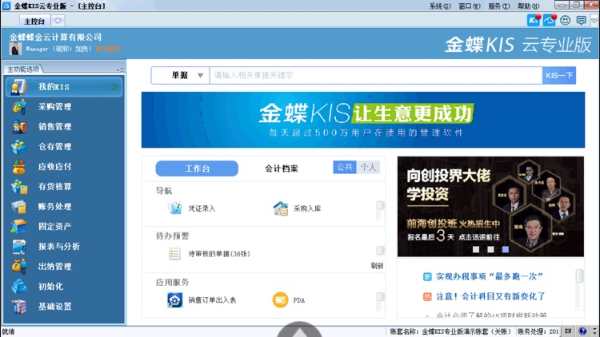This screenshot has width=600, height=337.
Task: Open 存货核算 inventory costing icon
Action: pos(18,186)
